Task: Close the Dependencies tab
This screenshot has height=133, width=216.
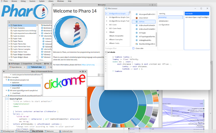Action: (25, 67)
